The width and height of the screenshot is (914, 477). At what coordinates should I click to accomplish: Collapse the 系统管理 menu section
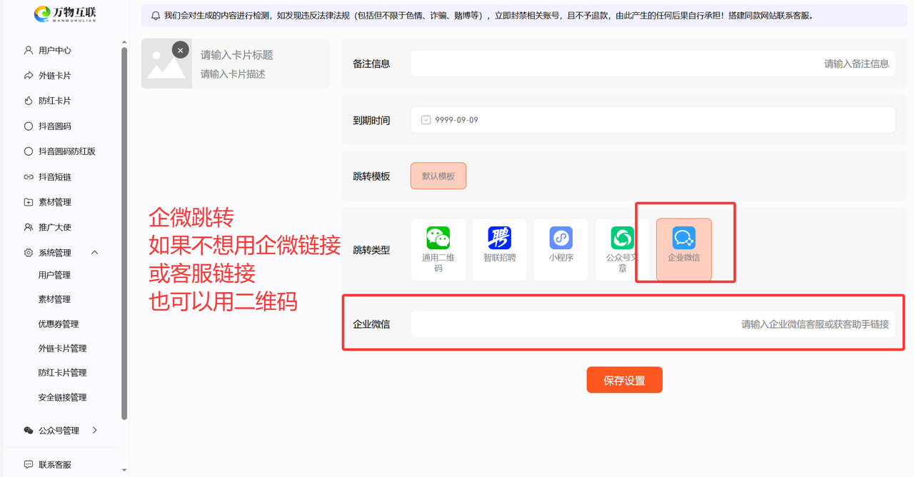point(95,253)
